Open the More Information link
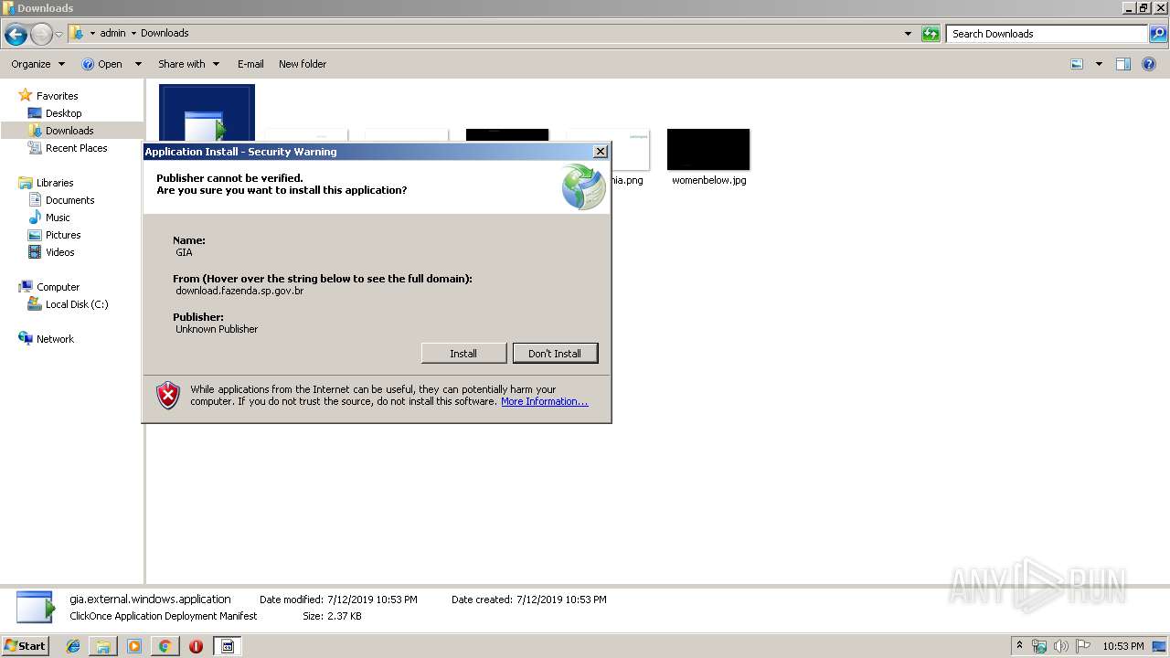 click(x=545, y=401)
